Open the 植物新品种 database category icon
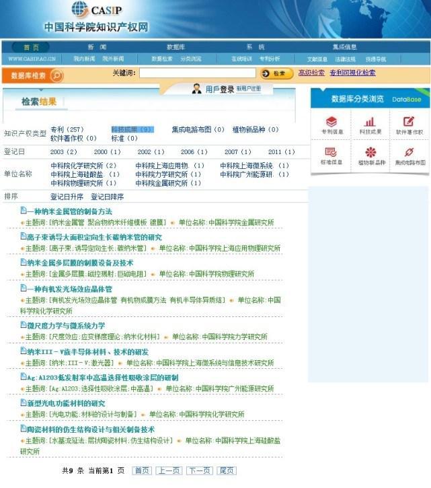Screen dimensions: 431x488 pyautogui.click(x=370, y=152)
